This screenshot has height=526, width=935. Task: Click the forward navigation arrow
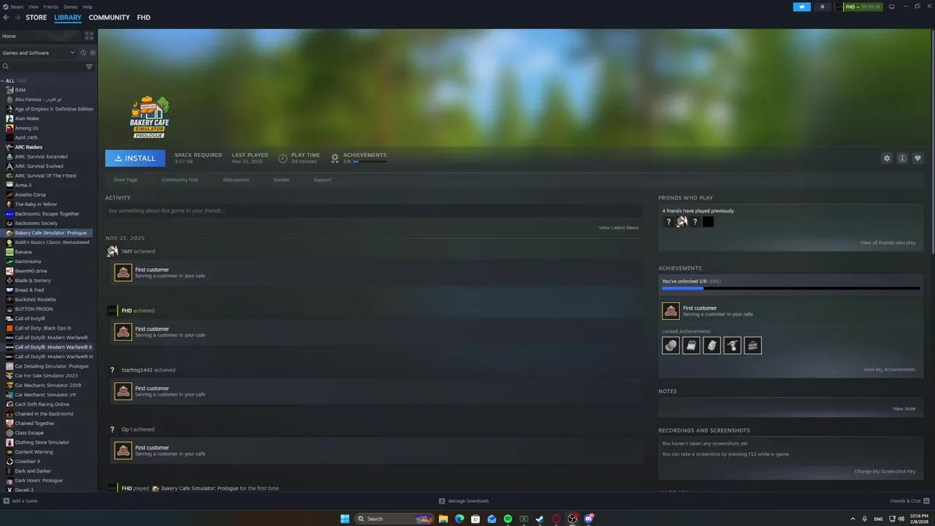coord(16,18)
